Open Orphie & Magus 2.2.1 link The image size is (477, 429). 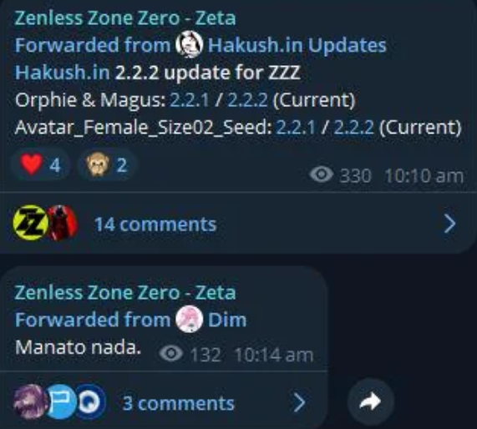click(x=190, y=99)
